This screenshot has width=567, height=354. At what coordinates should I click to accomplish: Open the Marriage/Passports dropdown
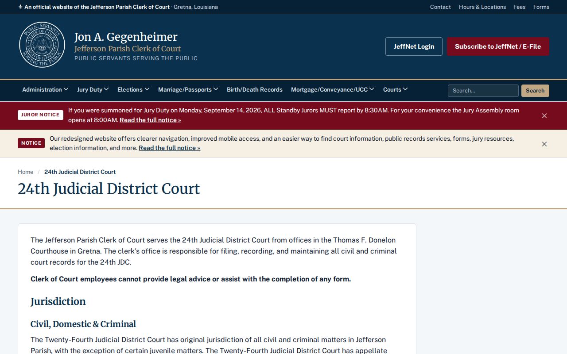tap(188, 89)
